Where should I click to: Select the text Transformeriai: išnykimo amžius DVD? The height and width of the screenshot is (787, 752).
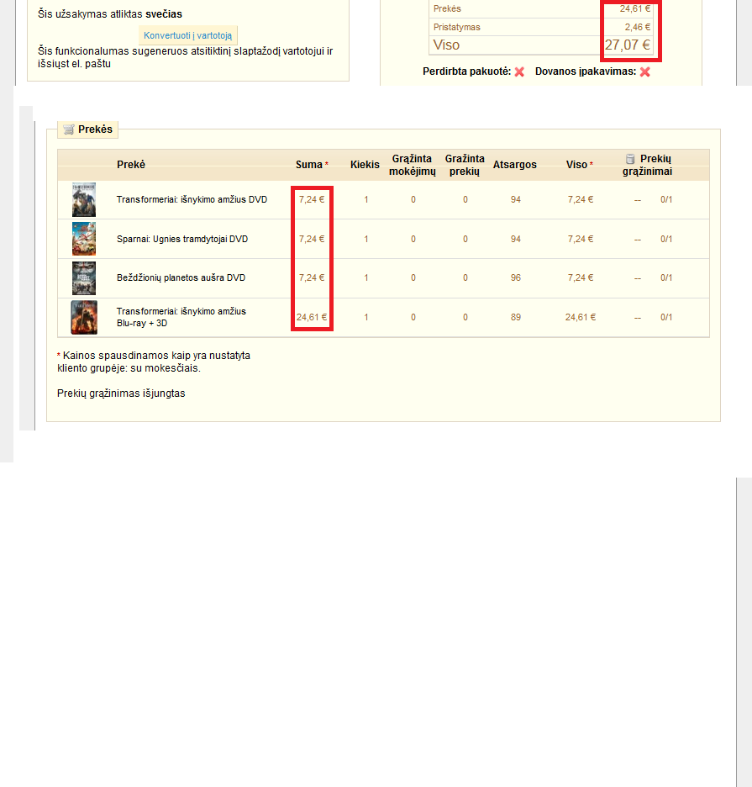point(192,200)
